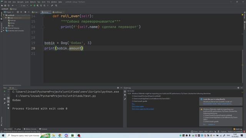
Task: Toggle scroll to end in Run console
Action: [x=8, y=101]
